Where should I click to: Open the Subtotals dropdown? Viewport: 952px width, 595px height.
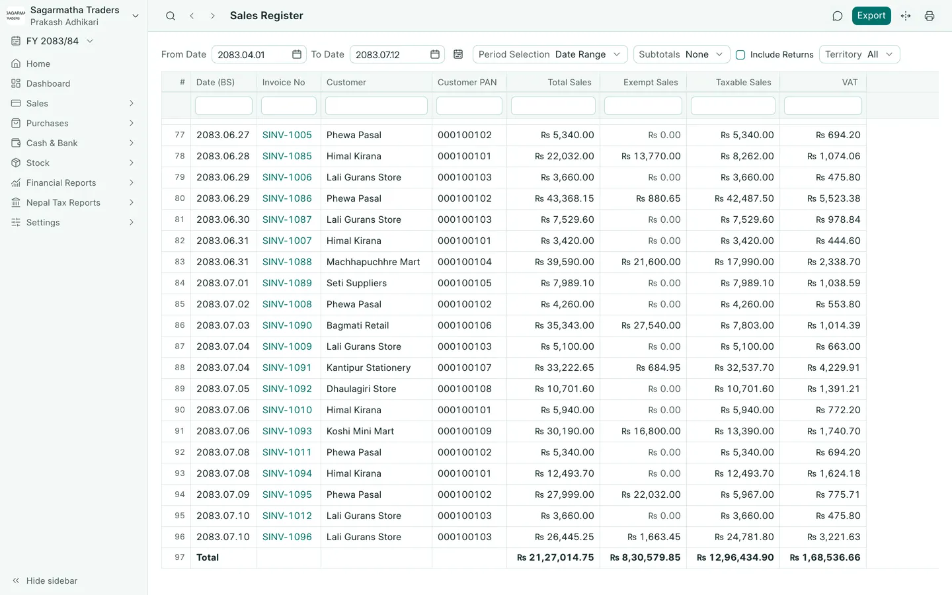pyautogui.click(x=682, y=54)
